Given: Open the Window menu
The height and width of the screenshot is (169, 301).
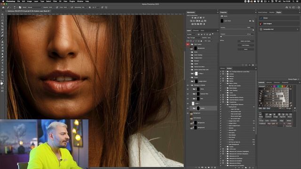Looking at the screenshot, I should (80, 1).
